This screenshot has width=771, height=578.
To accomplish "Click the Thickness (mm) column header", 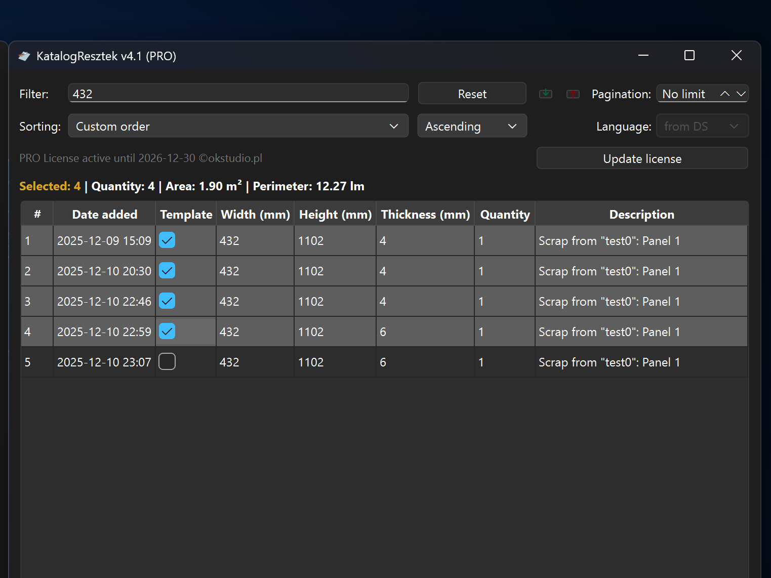I will point(425,215).
